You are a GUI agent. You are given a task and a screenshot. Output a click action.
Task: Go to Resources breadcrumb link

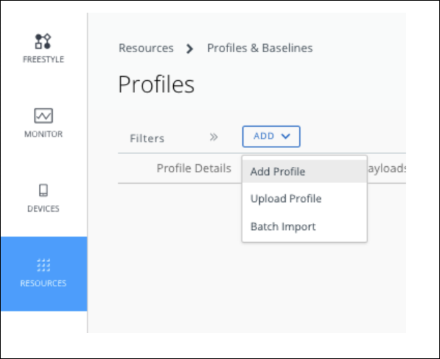(146, 48)
